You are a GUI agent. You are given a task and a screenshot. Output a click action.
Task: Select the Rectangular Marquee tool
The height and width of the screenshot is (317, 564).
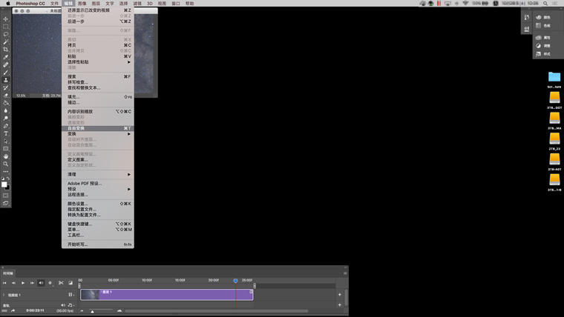(6, 27)
